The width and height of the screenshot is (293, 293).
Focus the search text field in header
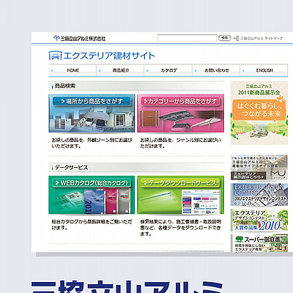tap(188, 38)
